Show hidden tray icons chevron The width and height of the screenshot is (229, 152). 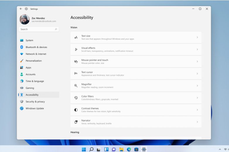click(x=220, y=149)
